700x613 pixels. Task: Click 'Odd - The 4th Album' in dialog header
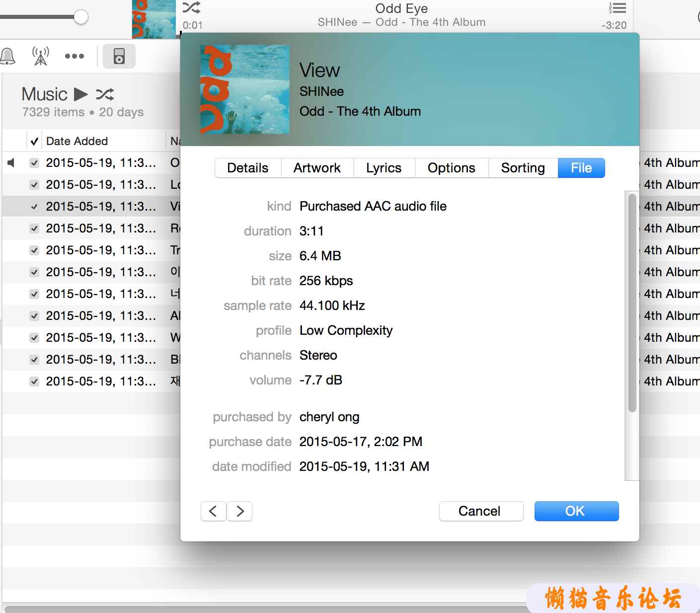coord(360,111)
